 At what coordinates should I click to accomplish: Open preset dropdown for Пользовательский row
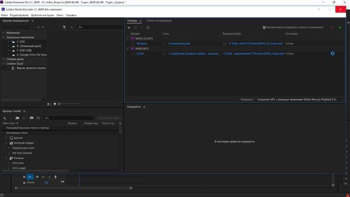pos(165,44)
